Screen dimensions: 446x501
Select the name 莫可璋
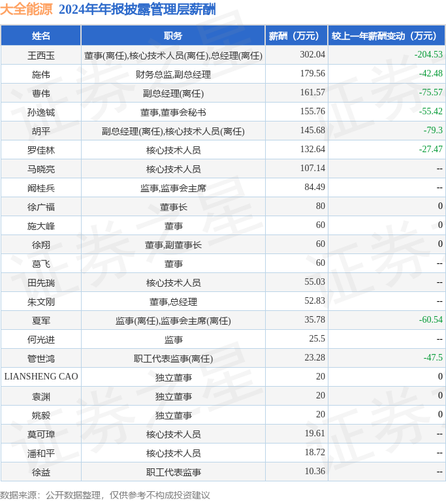[41, 434]
